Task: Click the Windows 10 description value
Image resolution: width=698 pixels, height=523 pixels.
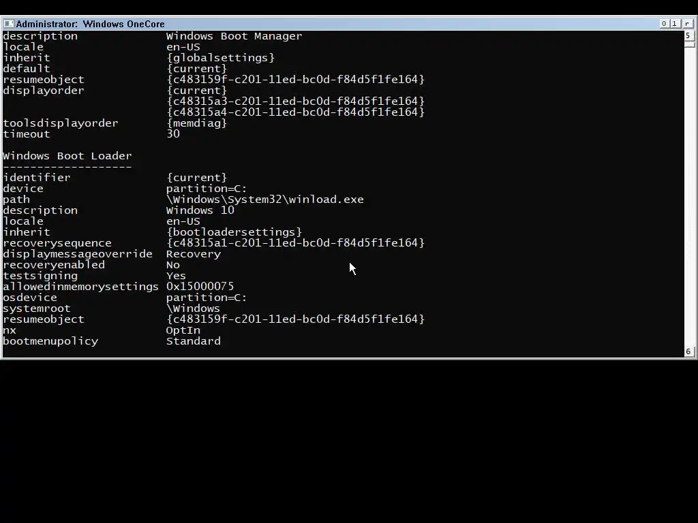Action: [200, 210]
